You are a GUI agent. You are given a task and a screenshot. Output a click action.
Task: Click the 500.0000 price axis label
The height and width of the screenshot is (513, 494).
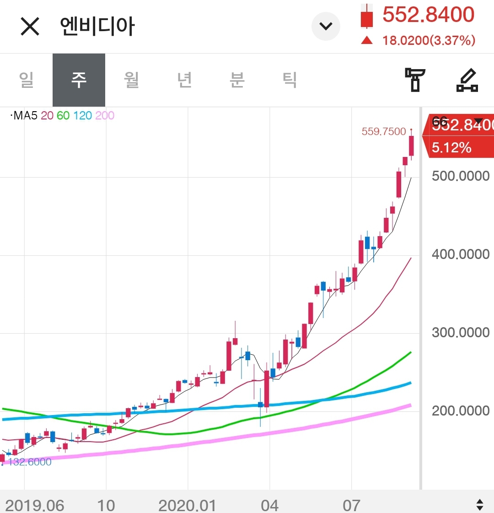pyautogui.click(x=461, y=176)
